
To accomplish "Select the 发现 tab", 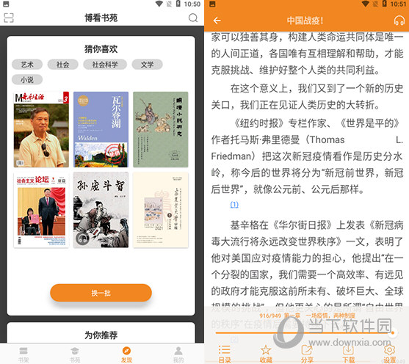I will point(126,354).
